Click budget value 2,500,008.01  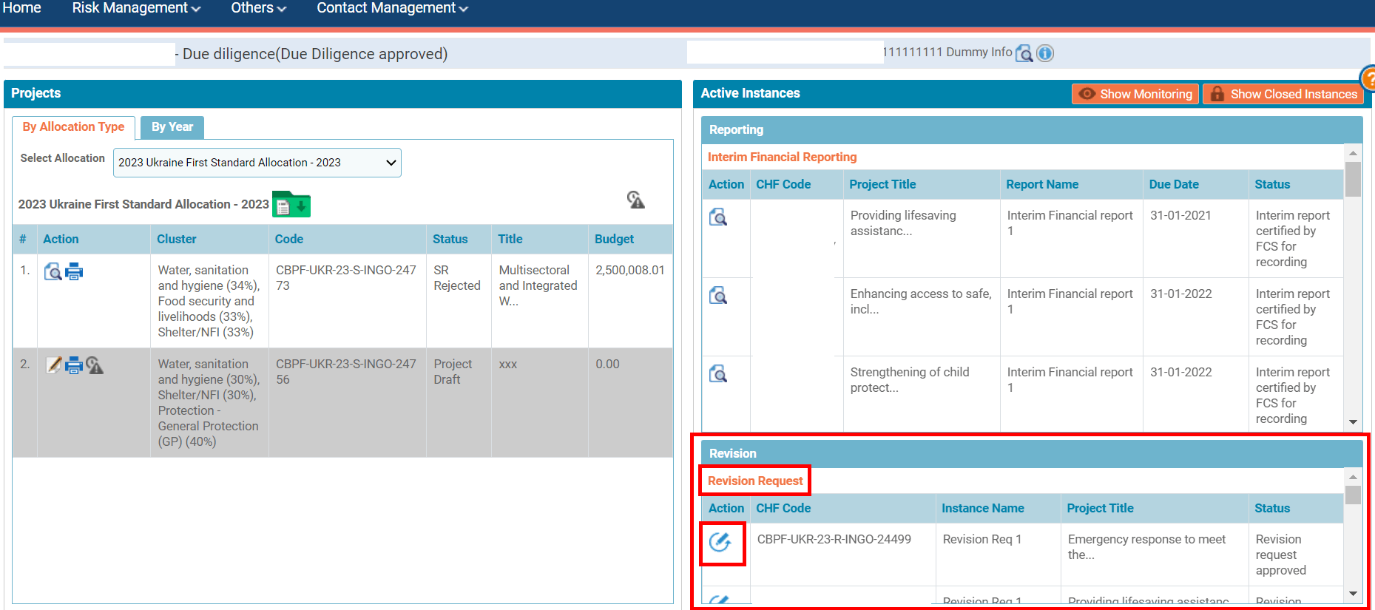point(630,270)
